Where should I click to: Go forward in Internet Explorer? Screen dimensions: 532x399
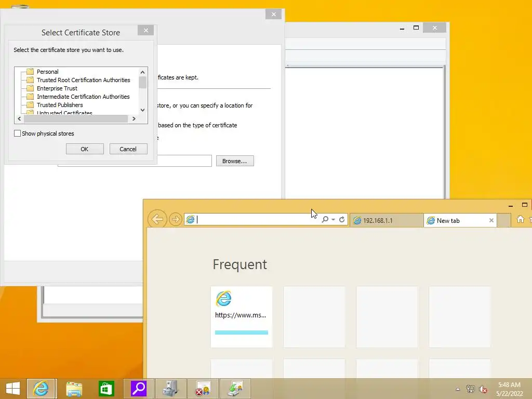(176, 220)
